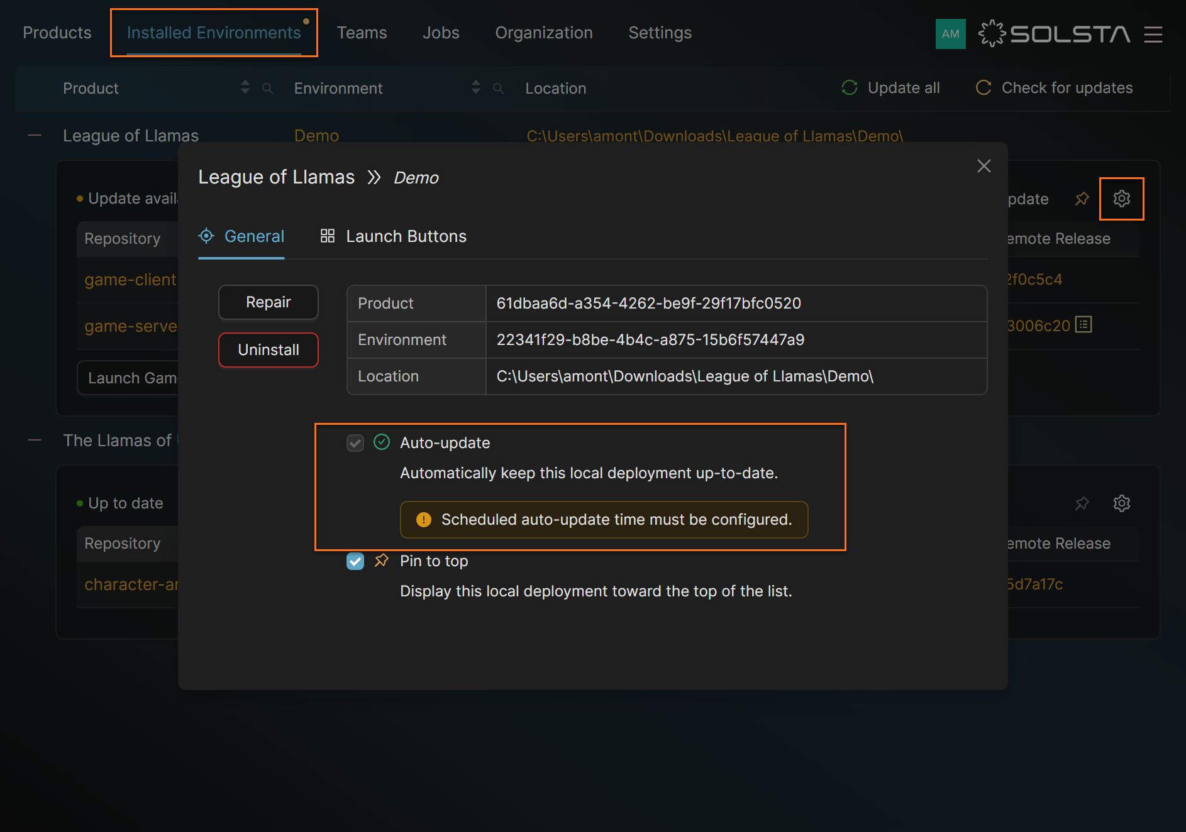Click the AM user avatar

950,34
